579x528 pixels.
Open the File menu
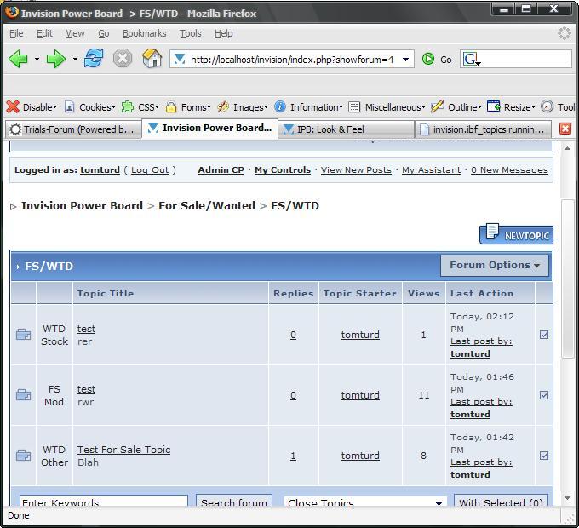pos(16,33)
